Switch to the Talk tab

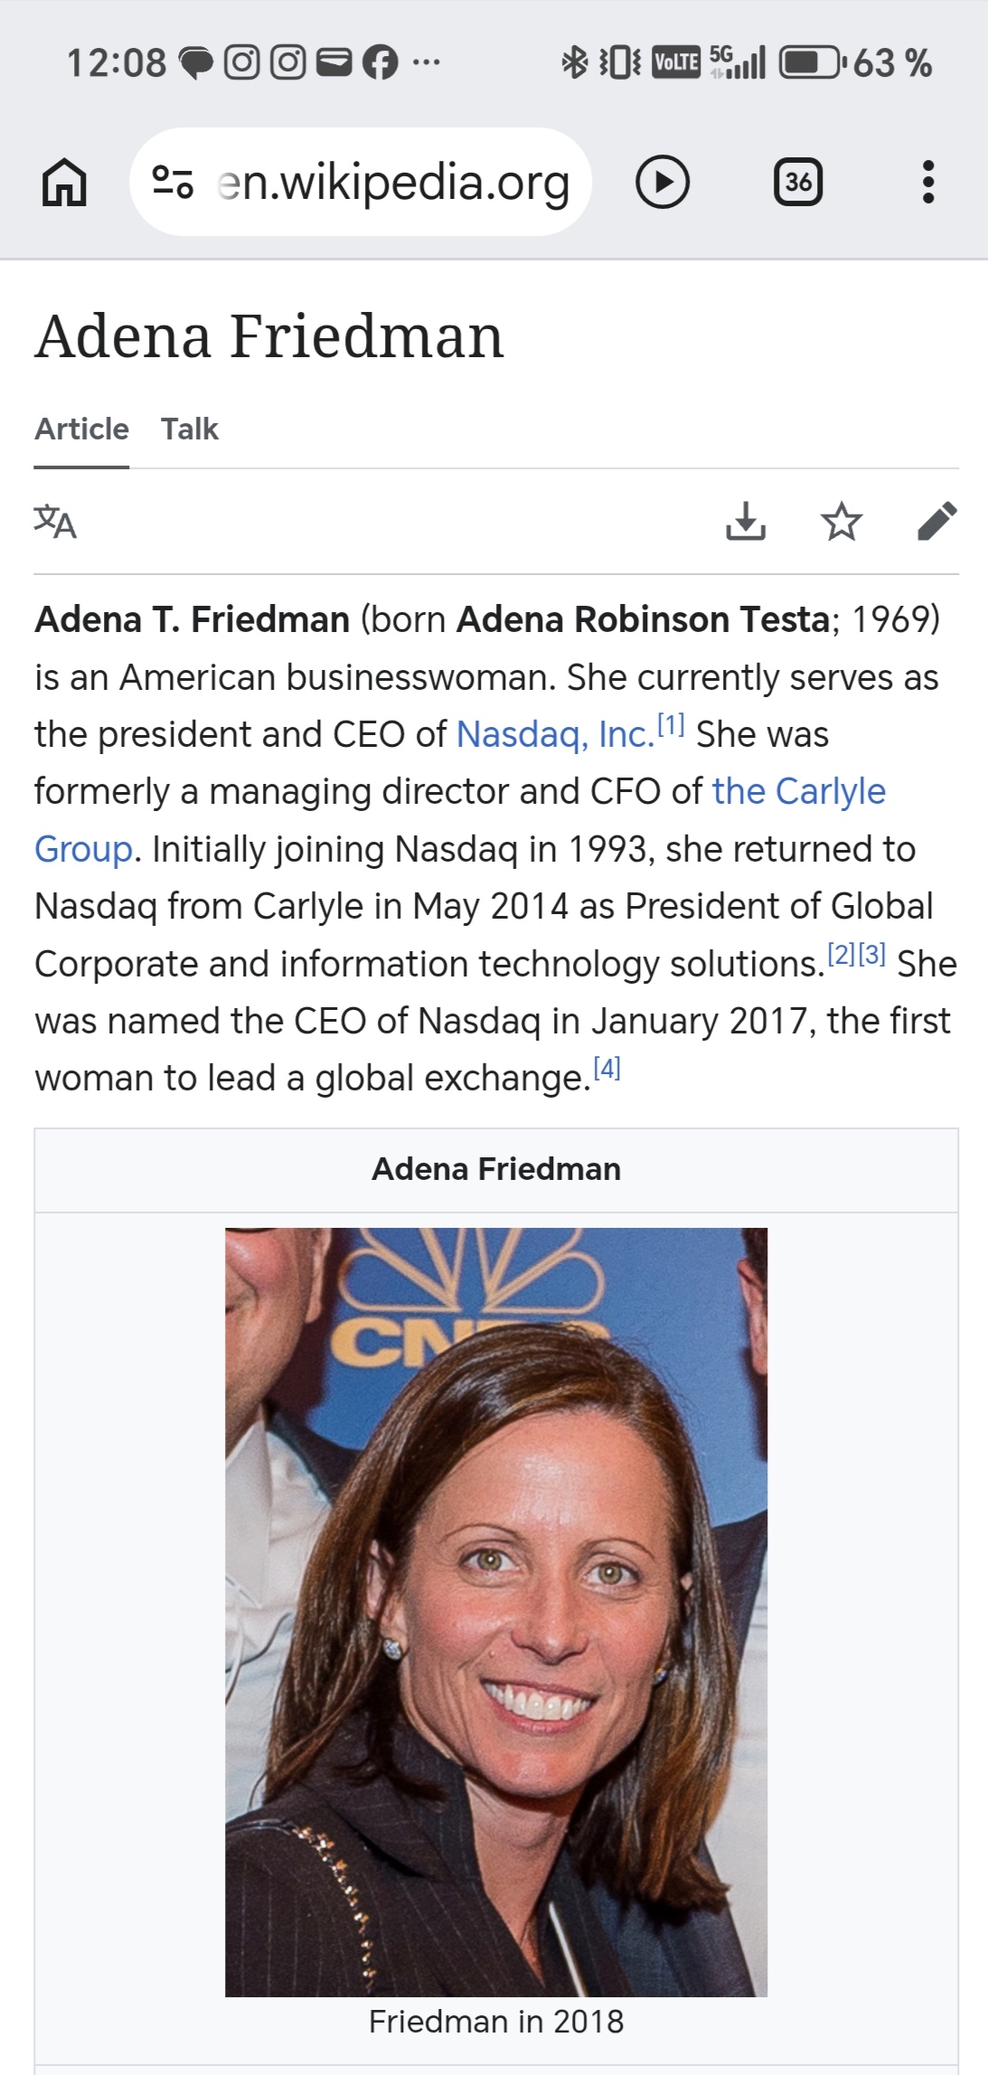pos(190,429)
